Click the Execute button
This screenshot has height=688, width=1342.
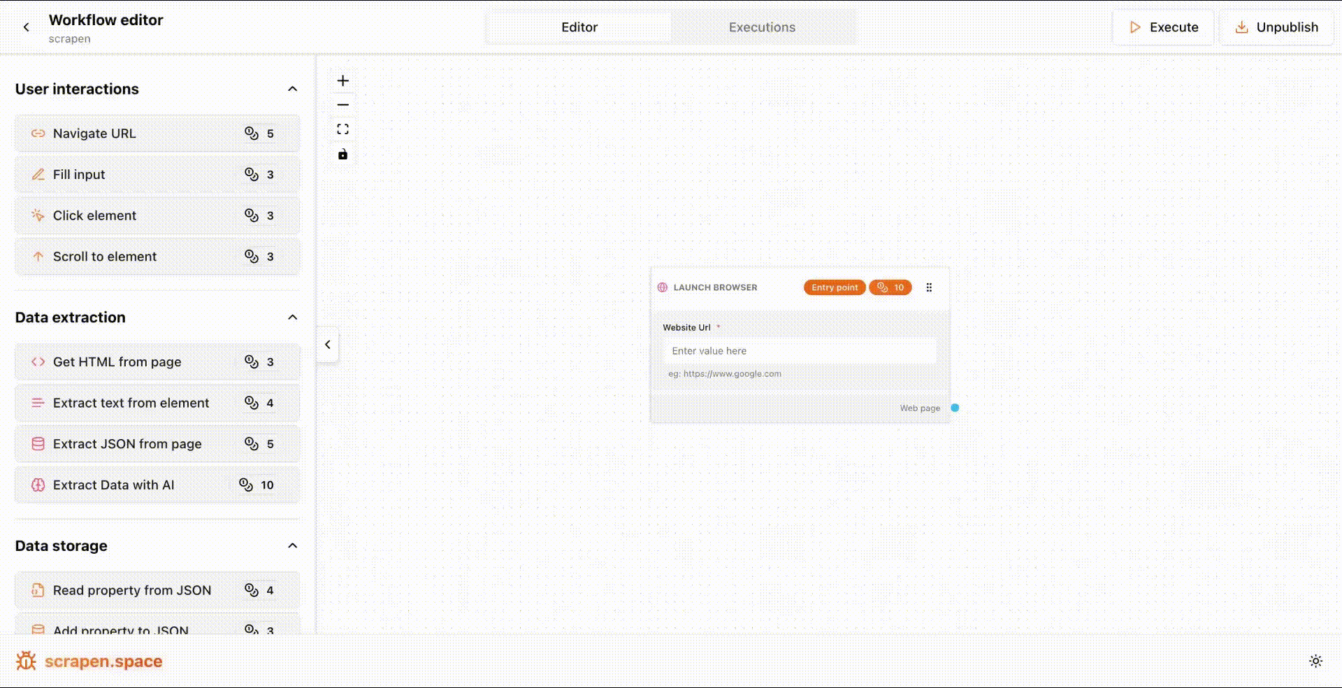1163,27
